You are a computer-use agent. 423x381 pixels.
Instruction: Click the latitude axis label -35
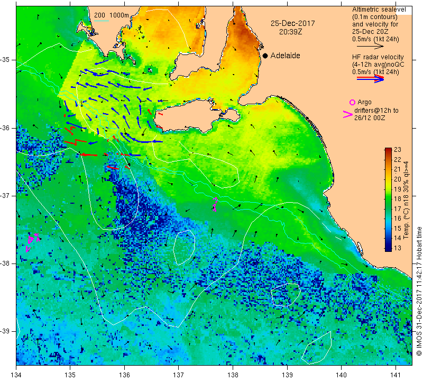[x=5, y=60]
